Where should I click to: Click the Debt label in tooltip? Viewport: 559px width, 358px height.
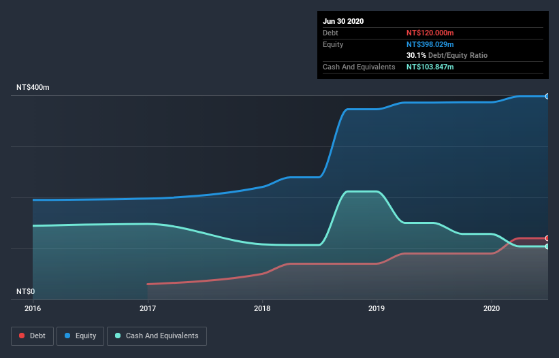pos(330,33)
